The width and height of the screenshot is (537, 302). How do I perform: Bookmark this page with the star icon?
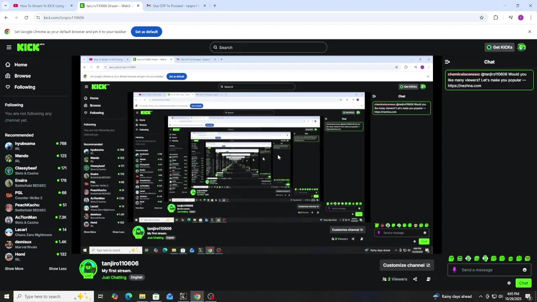(482, 18)
